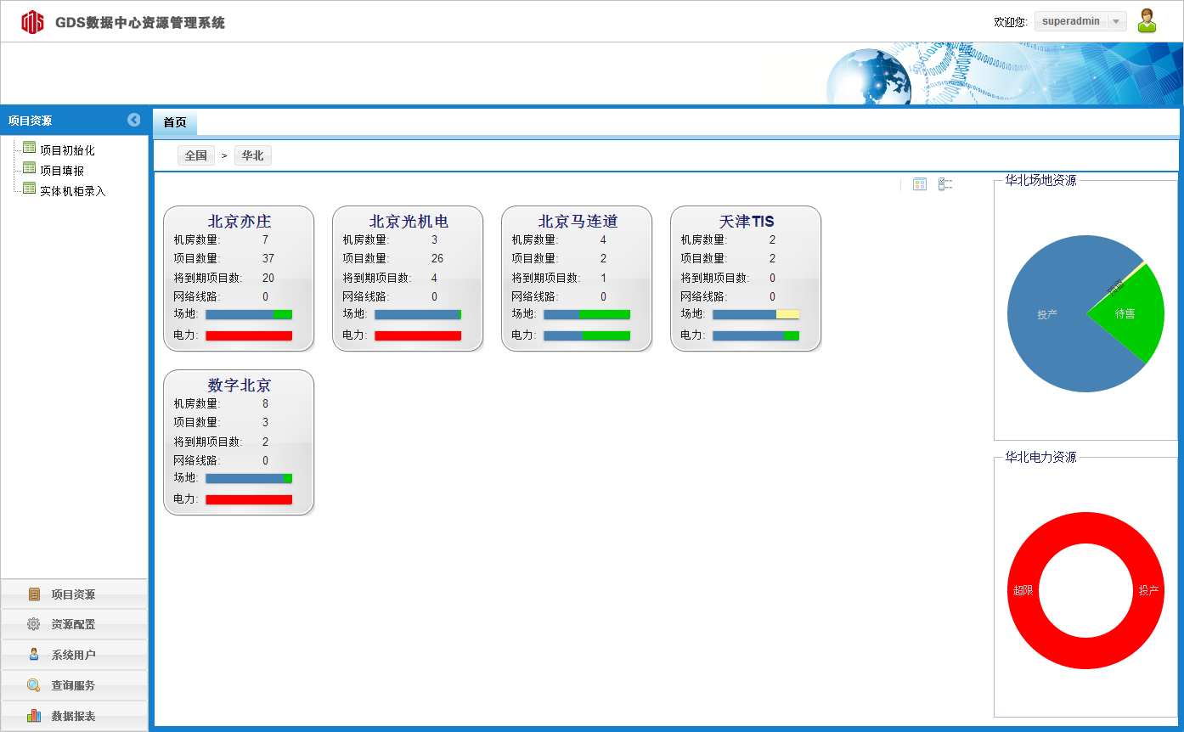Viewport: 1184px width, 732px height.
Task: Collapse the 项目资源 side panel
Action: [x=134, y=120]
